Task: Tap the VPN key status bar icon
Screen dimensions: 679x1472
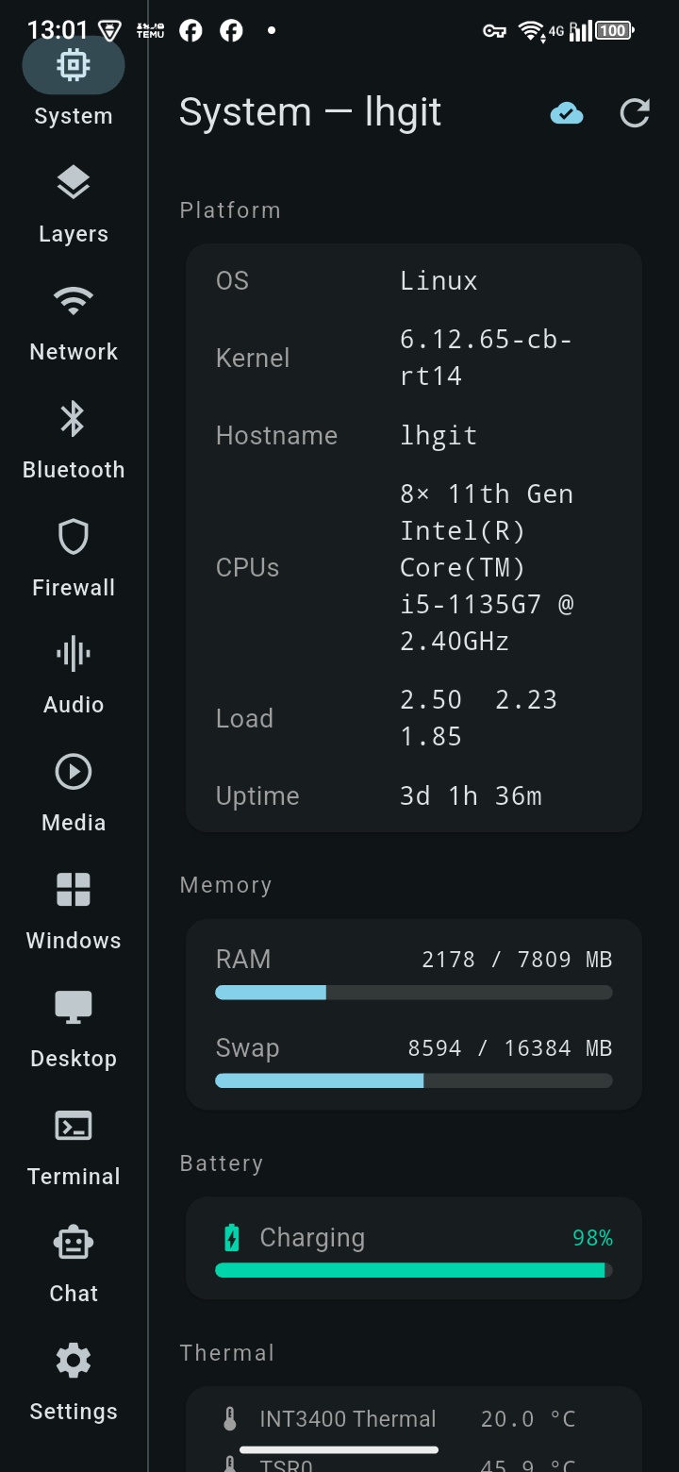Action: point(494,31)
